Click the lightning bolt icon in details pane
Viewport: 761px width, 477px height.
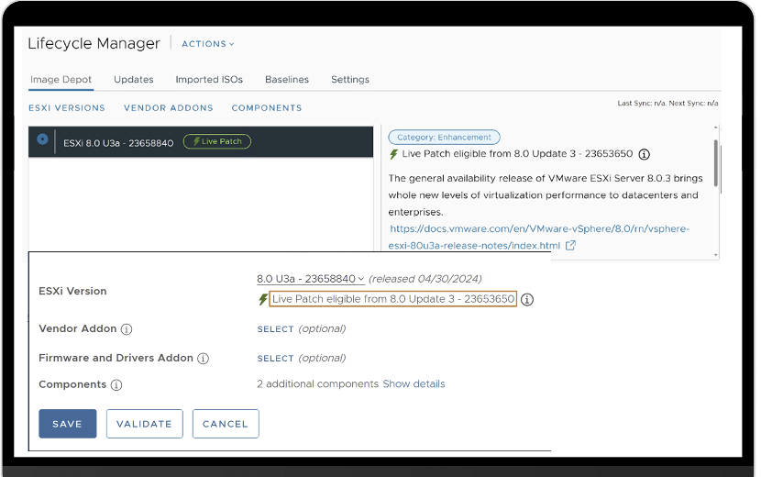[393, 154]
